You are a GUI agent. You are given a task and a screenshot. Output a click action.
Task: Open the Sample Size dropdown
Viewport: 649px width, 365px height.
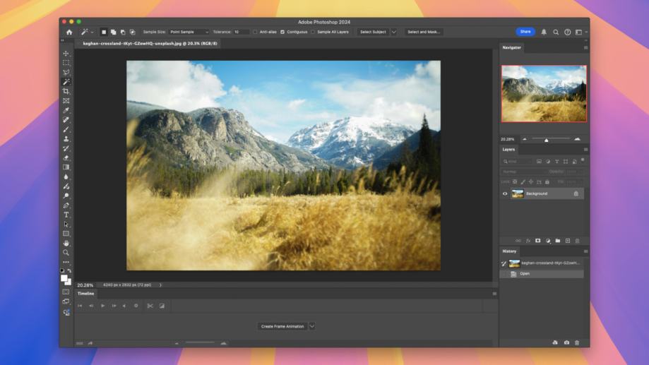pyautogui.click(x=189, y=32)
